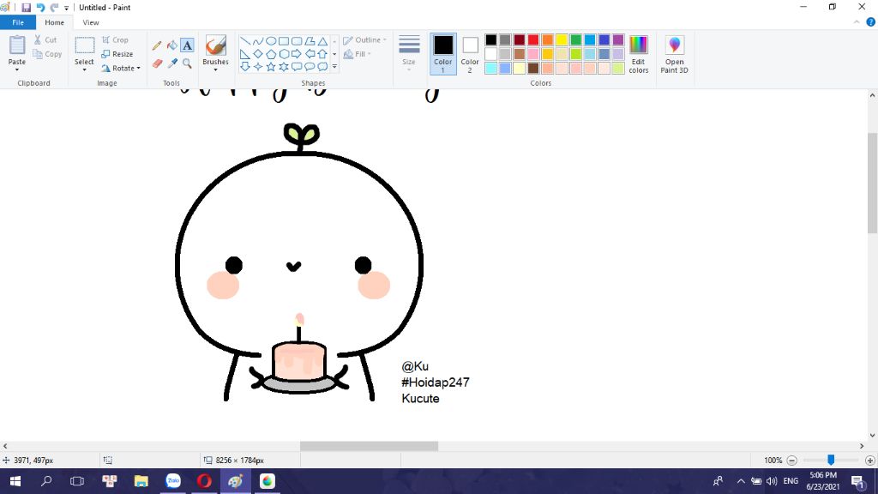Click the Undo arrow in title bar

tap(40, 7)
